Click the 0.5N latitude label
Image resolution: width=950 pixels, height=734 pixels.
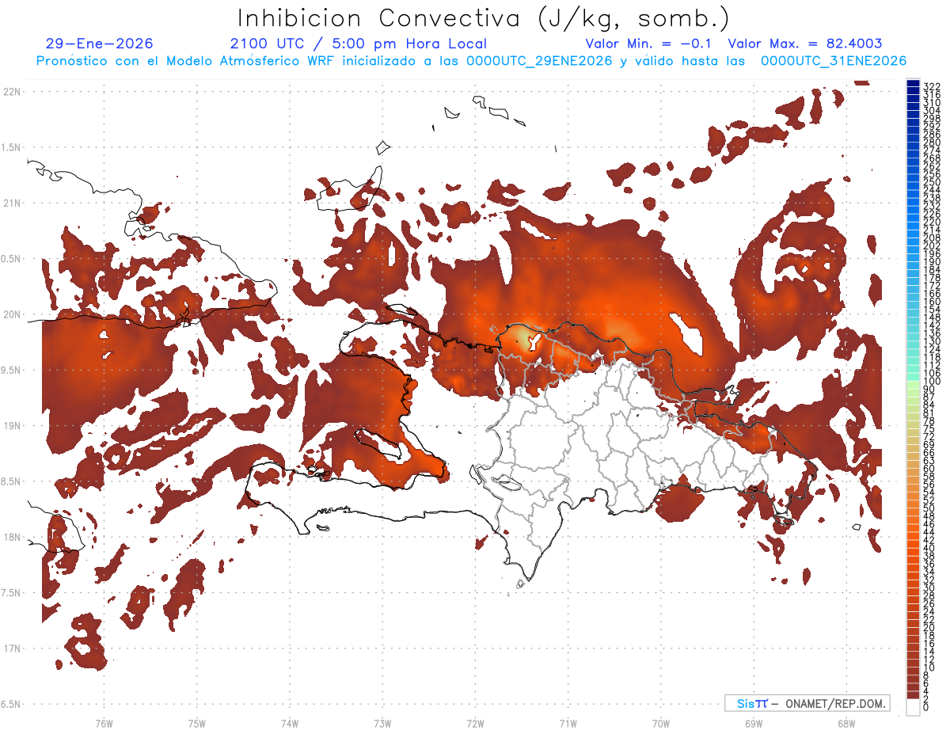[12, 259]
